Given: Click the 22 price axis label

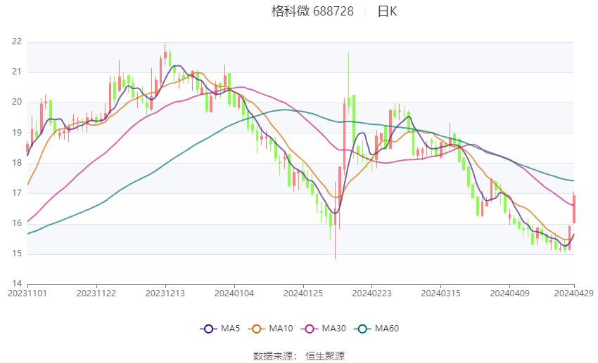Looking at the screenshot, I should [17, 42].
